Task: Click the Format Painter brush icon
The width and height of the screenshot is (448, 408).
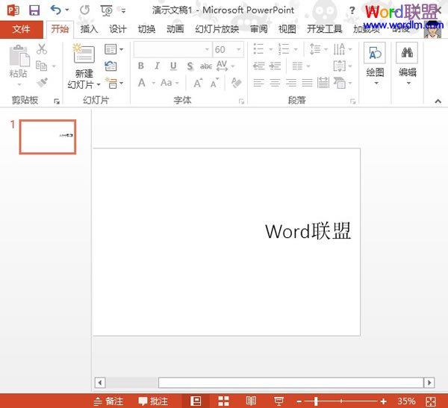Action: 43,83
